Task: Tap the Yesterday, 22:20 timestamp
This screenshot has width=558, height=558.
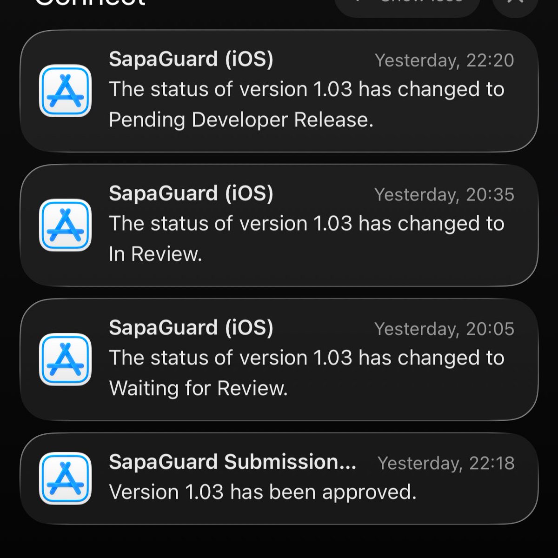Action: click(x=445, y=60)
